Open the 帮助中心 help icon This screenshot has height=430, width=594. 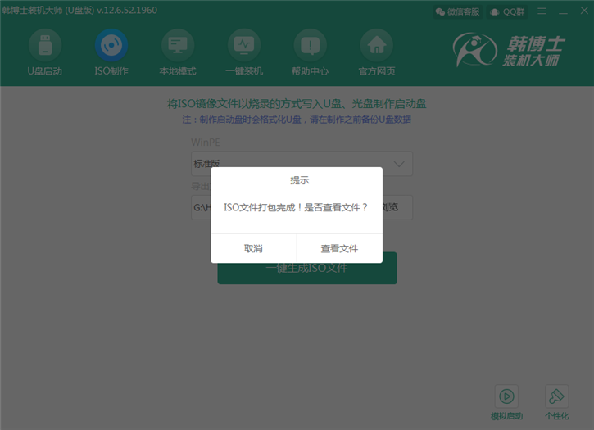(x=311, y=46)
